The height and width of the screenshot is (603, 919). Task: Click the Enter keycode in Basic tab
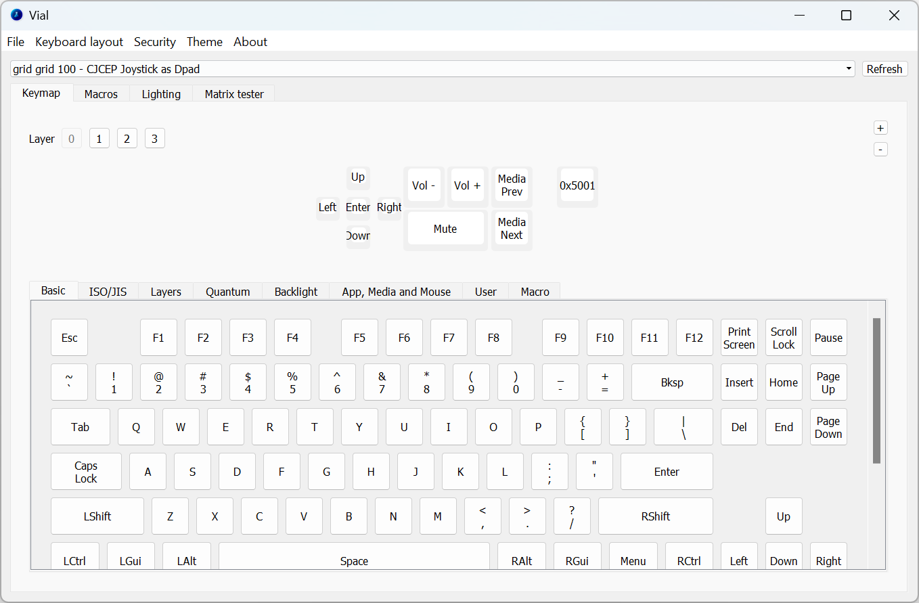point(667,472)
